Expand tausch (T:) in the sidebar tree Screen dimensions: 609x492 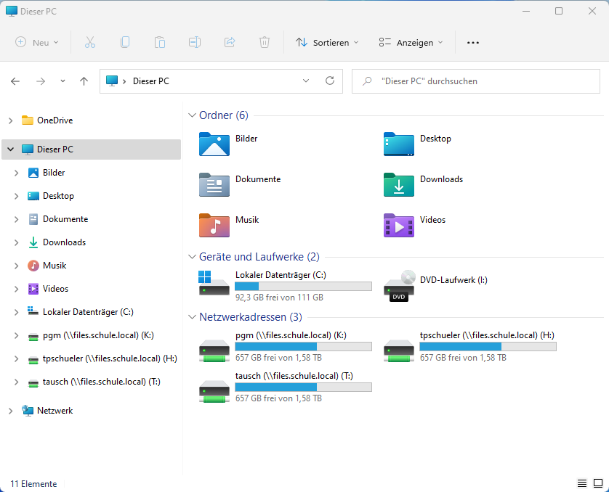(16, 382)
